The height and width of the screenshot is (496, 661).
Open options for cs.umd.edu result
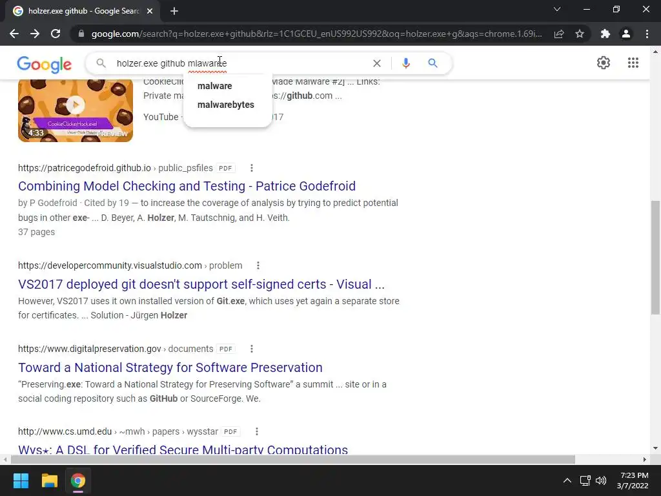257,431
